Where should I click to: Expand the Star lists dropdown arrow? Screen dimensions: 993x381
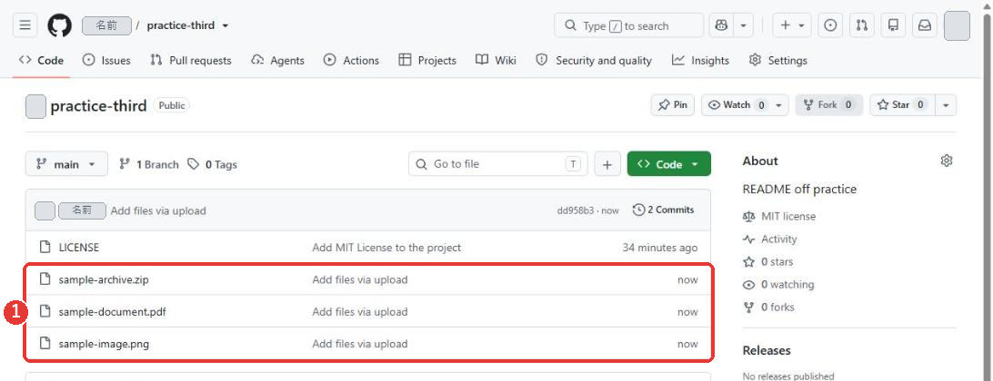[x=946, y=105]
